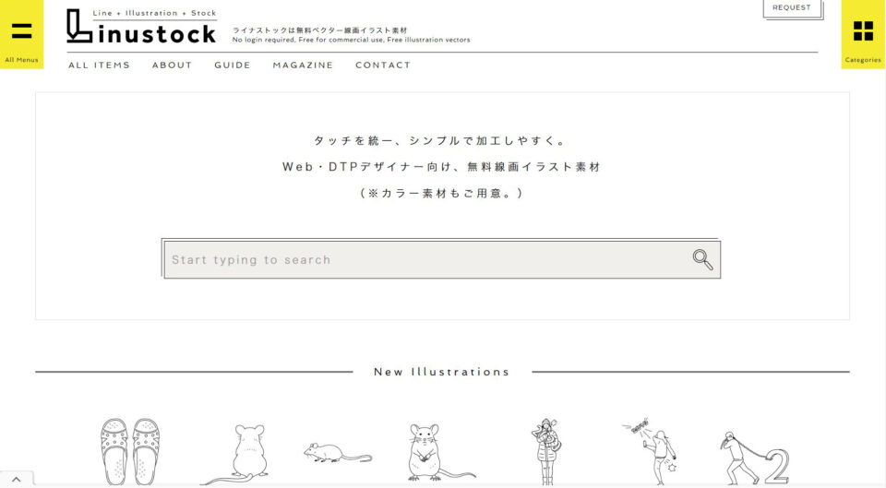
Task: Open the CONTACT page
Action: (383, 65)
